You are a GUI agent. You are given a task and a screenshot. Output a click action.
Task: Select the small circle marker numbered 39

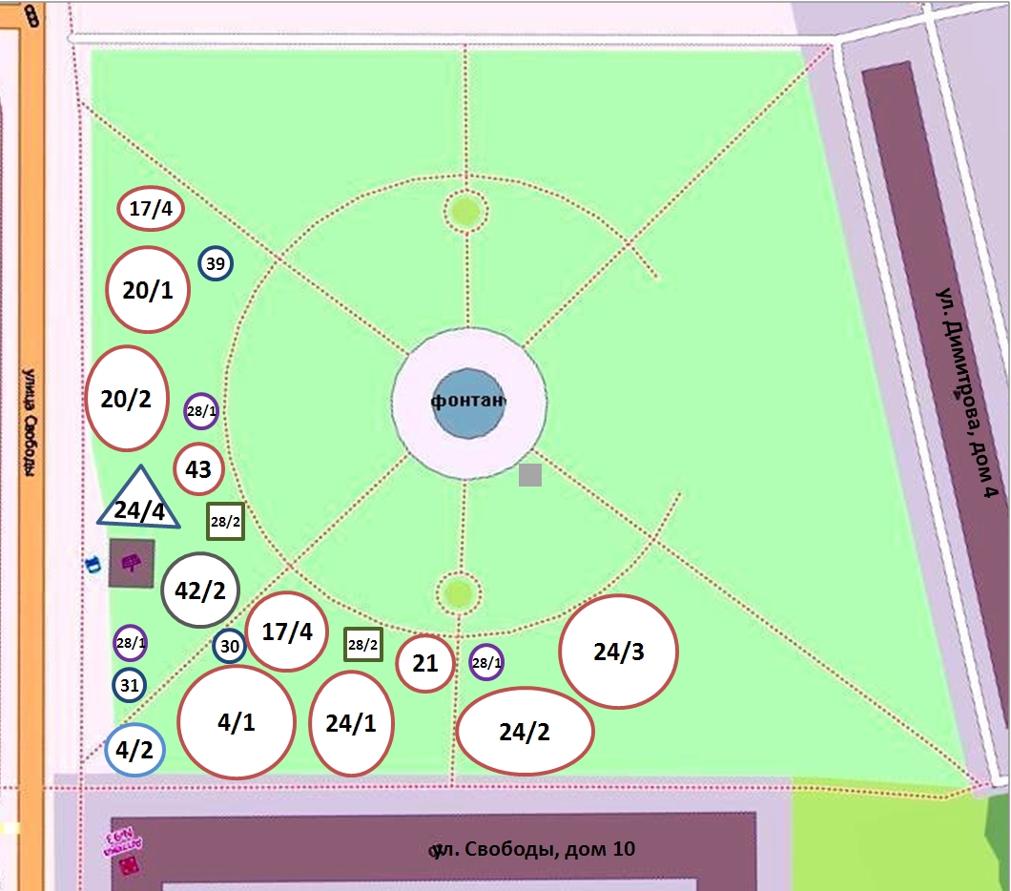(216, 263)
